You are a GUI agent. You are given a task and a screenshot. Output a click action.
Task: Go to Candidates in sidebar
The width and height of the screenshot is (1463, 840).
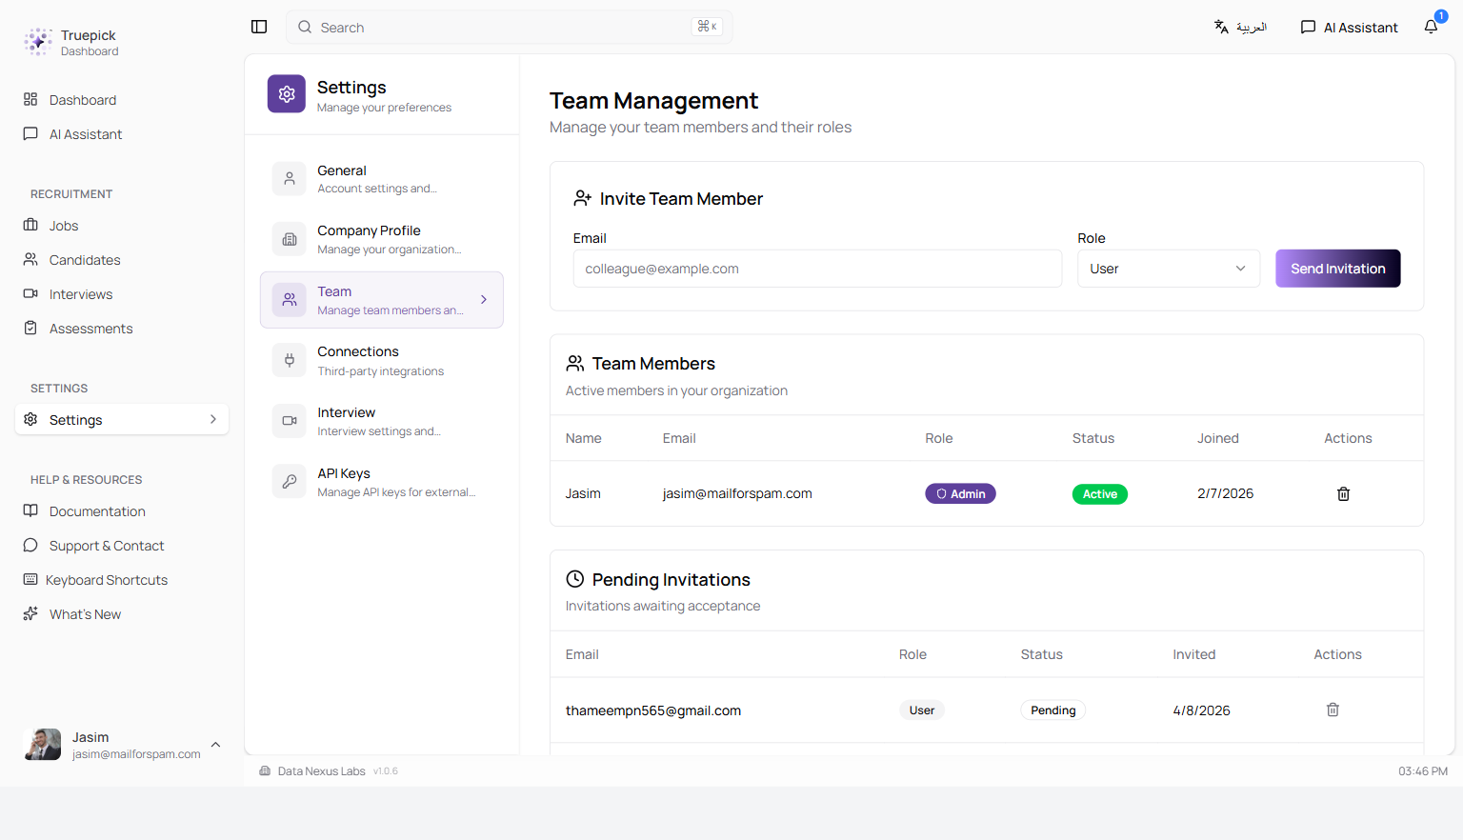85,260
